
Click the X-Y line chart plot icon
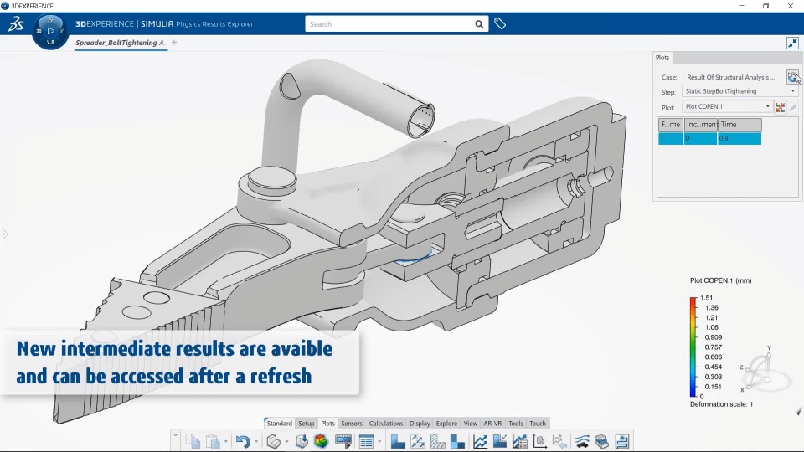[481, 441]
